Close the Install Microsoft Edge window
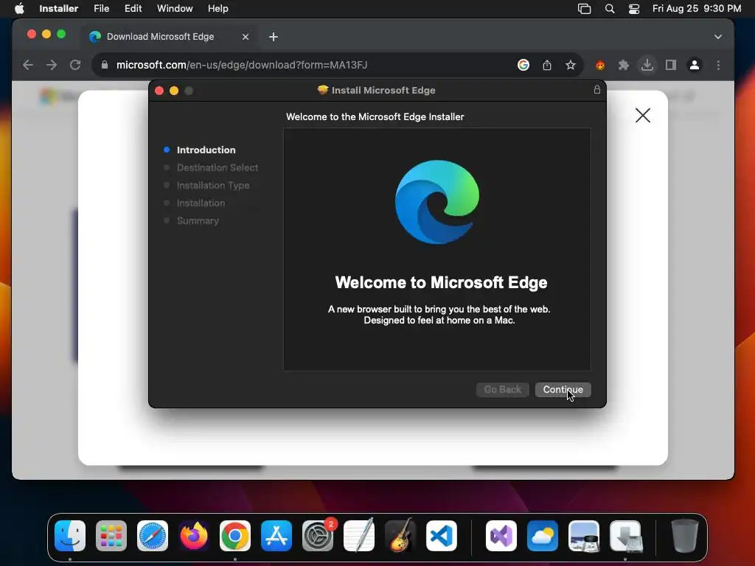This screenshot has height=566, width=755. tap(159, 91)
